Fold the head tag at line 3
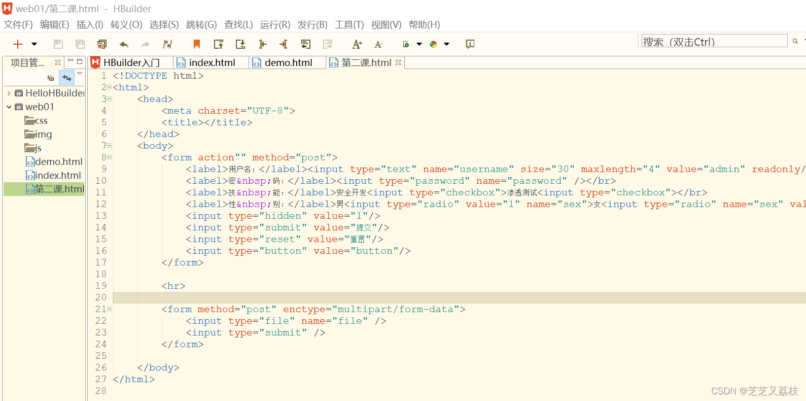The image size is (806, 401). (109, 99)
